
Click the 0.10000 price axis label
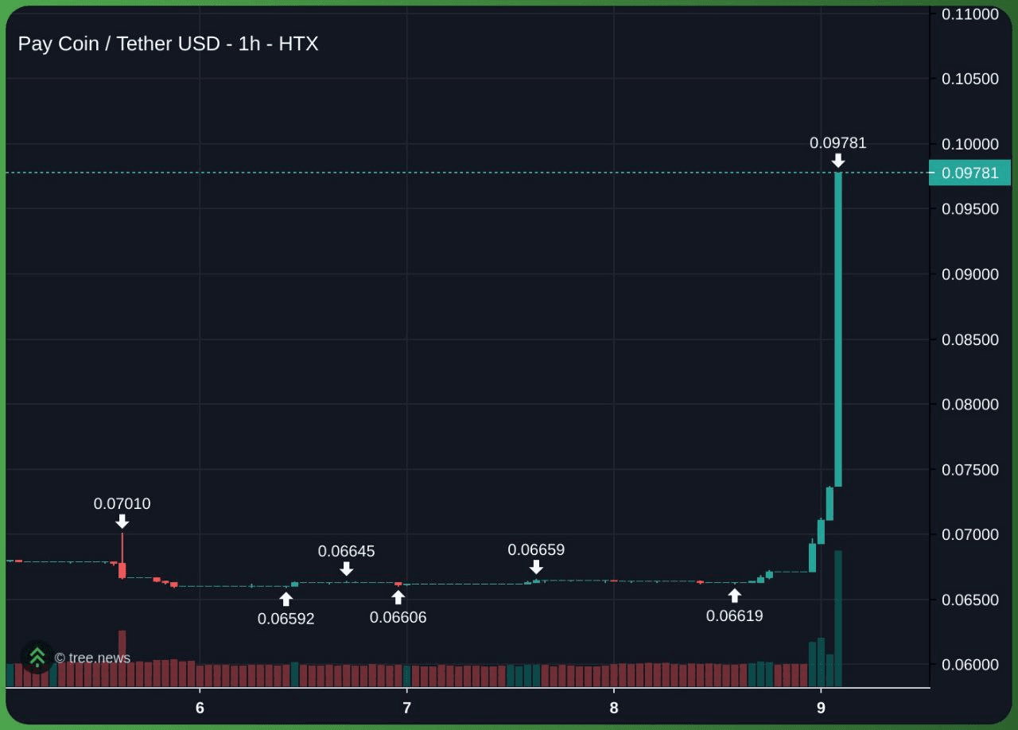tap(969, 144)
